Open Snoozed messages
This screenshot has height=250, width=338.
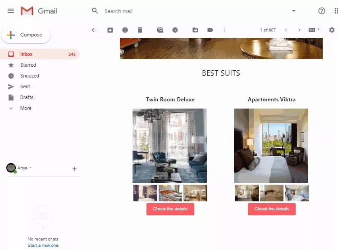[x=30, y=76]
